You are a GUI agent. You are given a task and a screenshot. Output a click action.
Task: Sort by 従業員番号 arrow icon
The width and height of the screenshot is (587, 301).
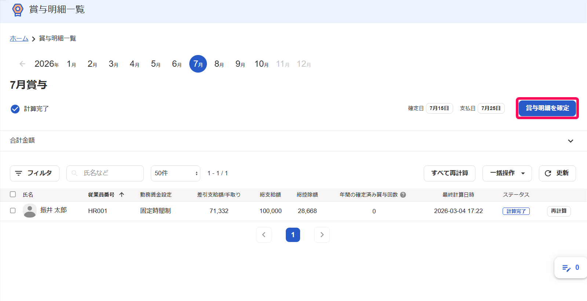(122, 195)
